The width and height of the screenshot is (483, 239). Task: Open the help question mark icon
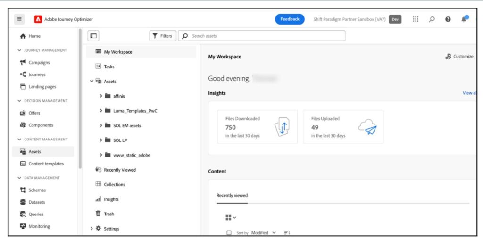[448, 19]
